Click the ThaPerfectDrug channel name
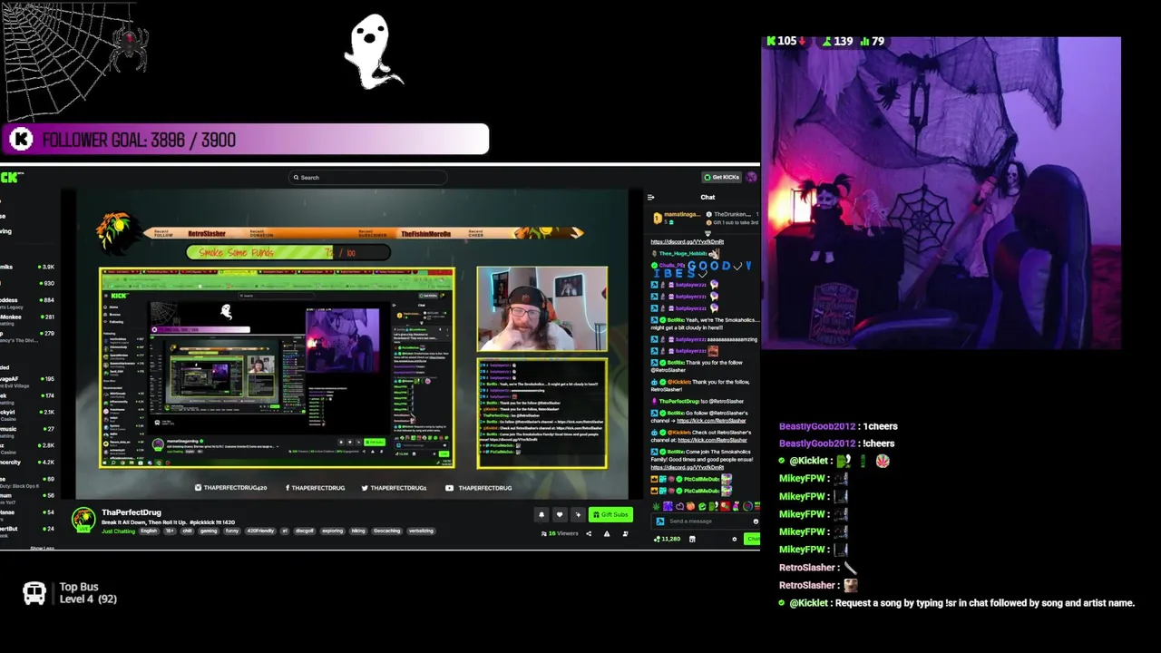1161x653 pixels. point(132,512)
